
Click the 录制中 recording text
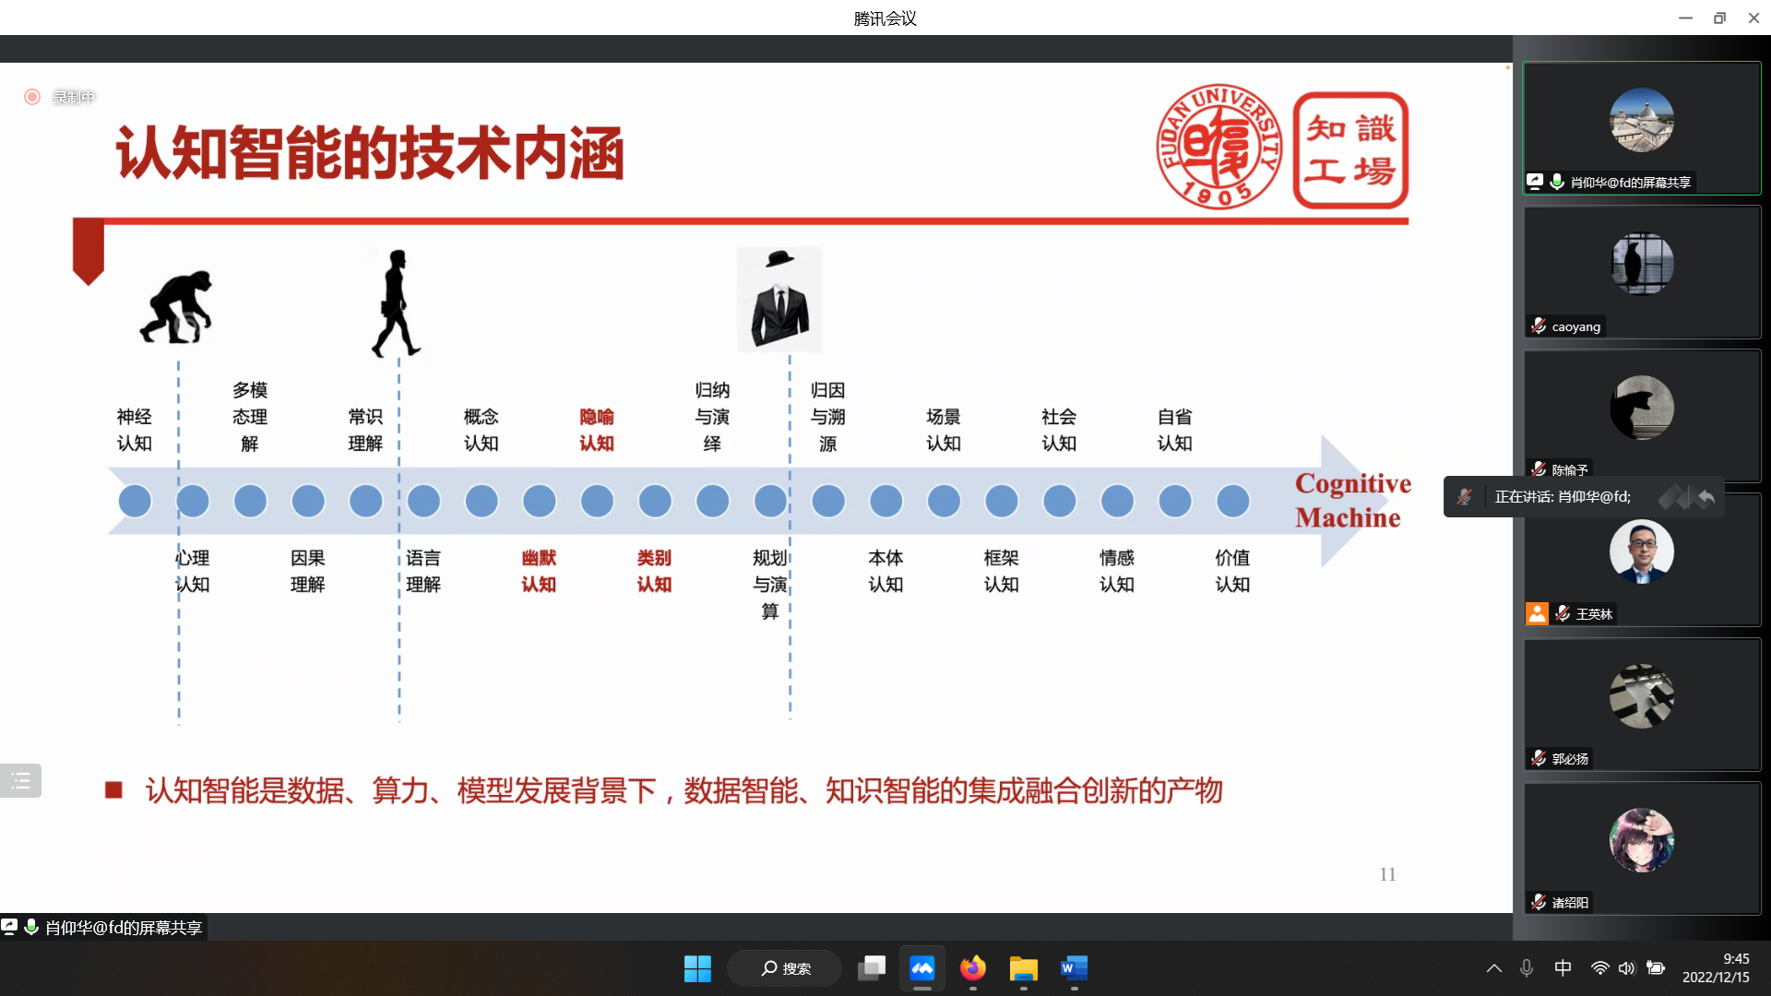click(x=74, y=97)
